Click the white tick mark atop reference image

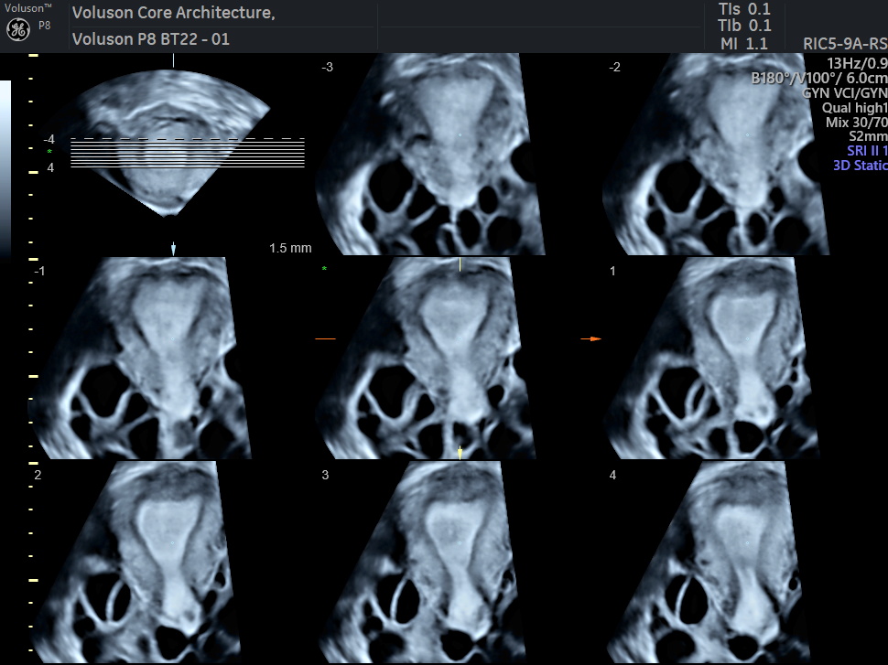pyautogui.click(x=173, y=59)
